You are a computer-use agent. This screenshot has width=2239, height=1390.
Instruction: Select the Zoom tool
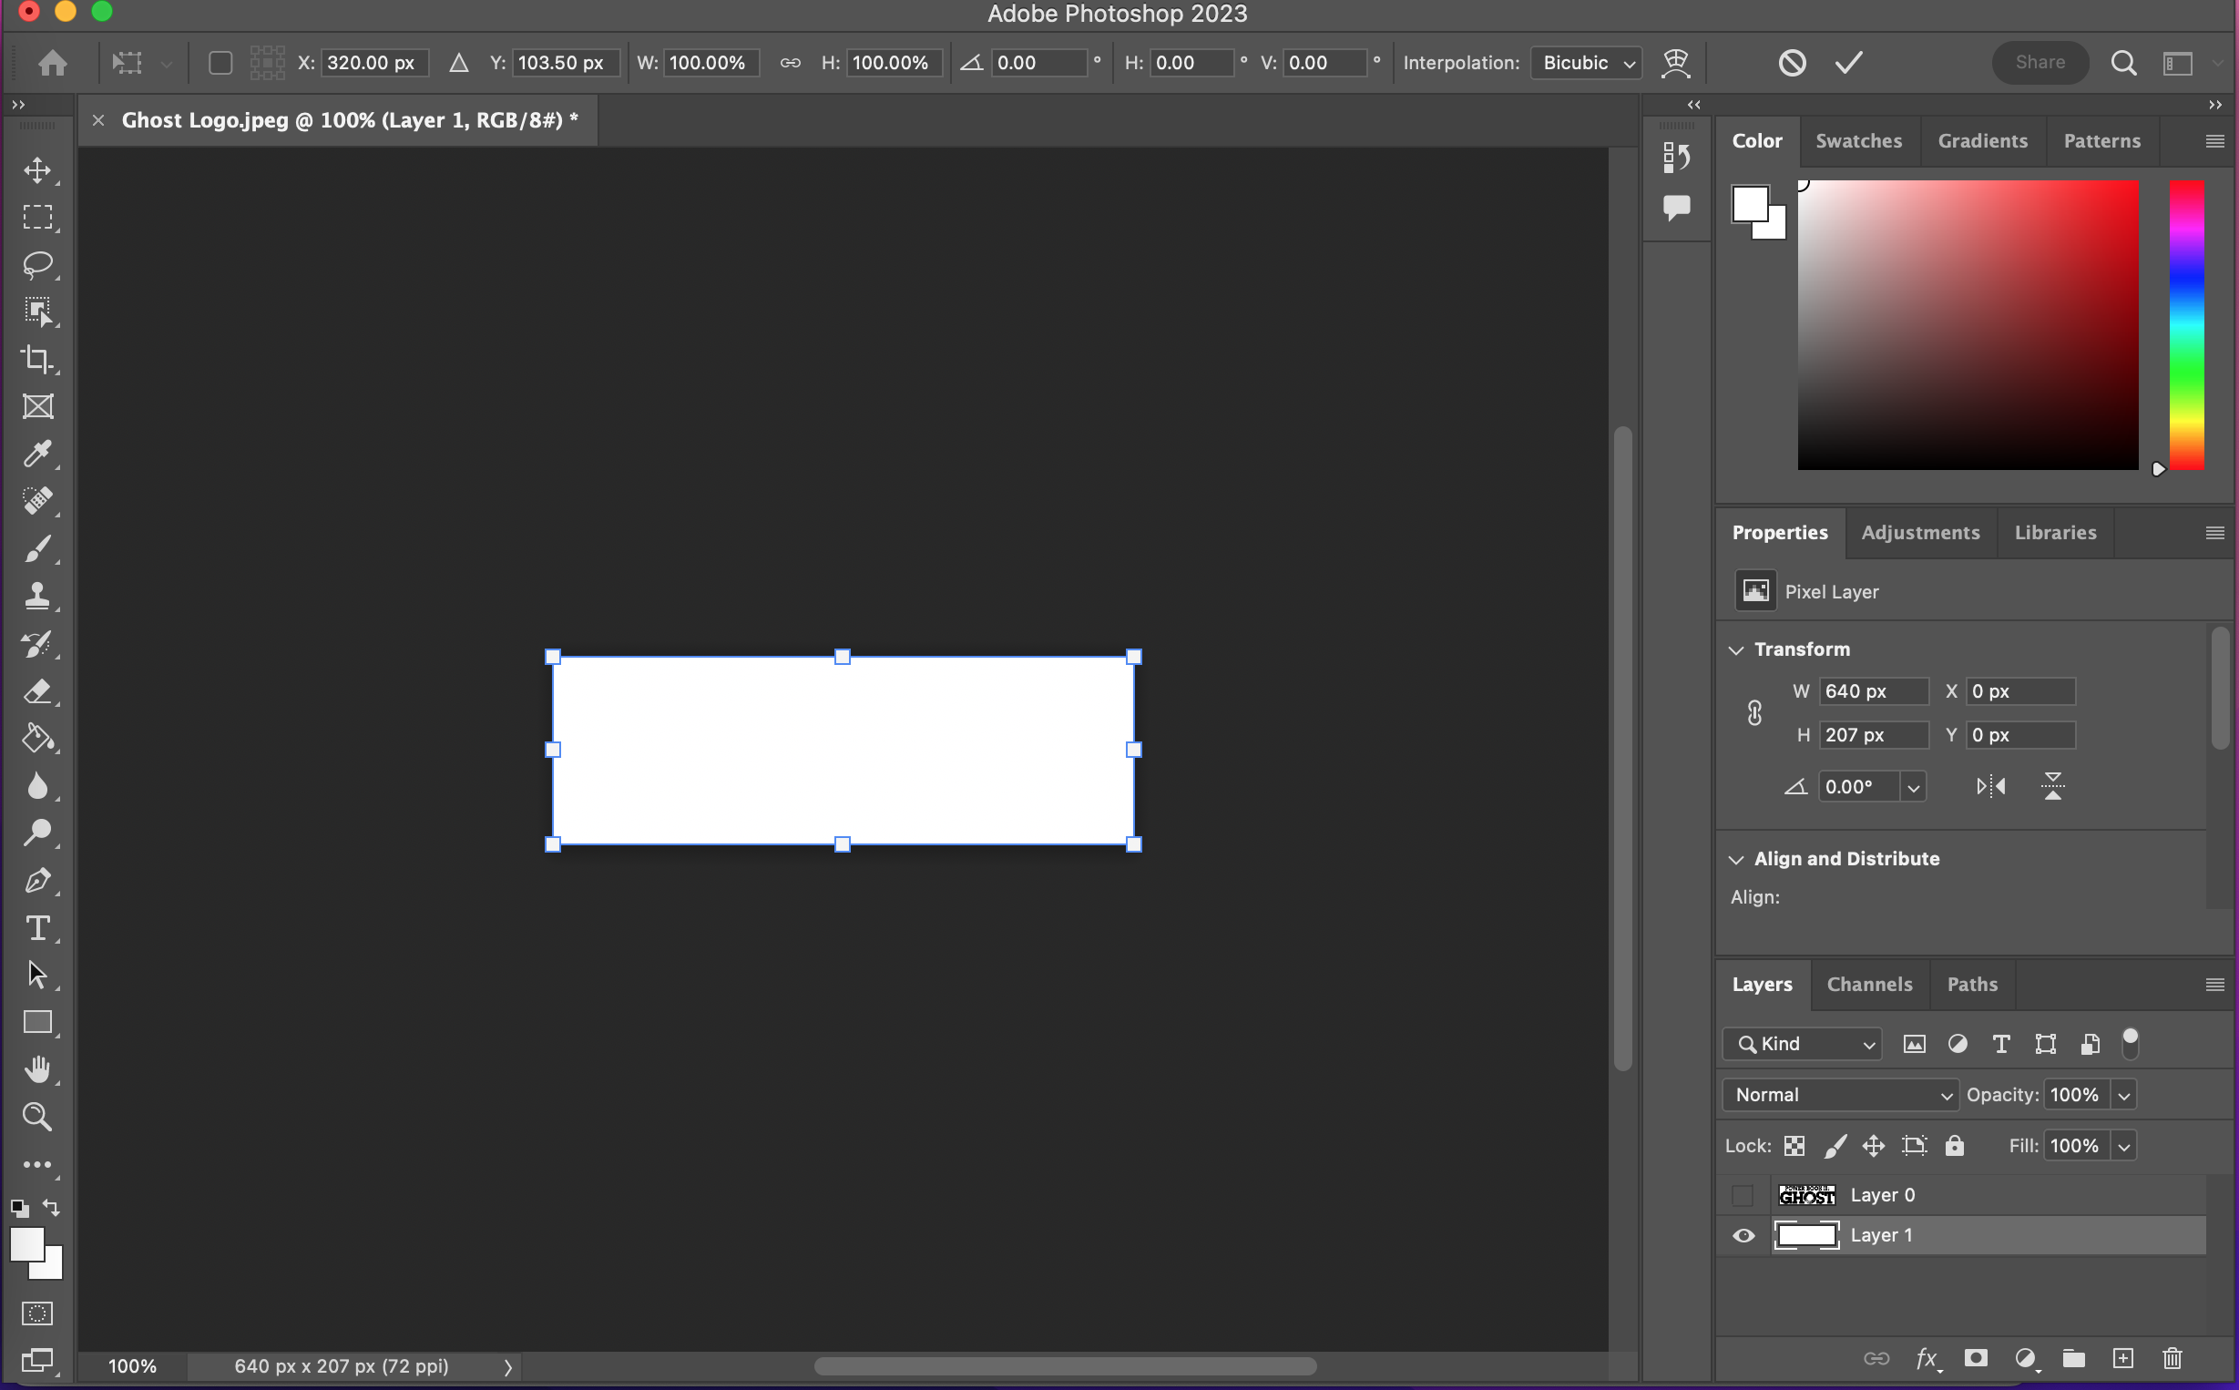(38, 1116)
